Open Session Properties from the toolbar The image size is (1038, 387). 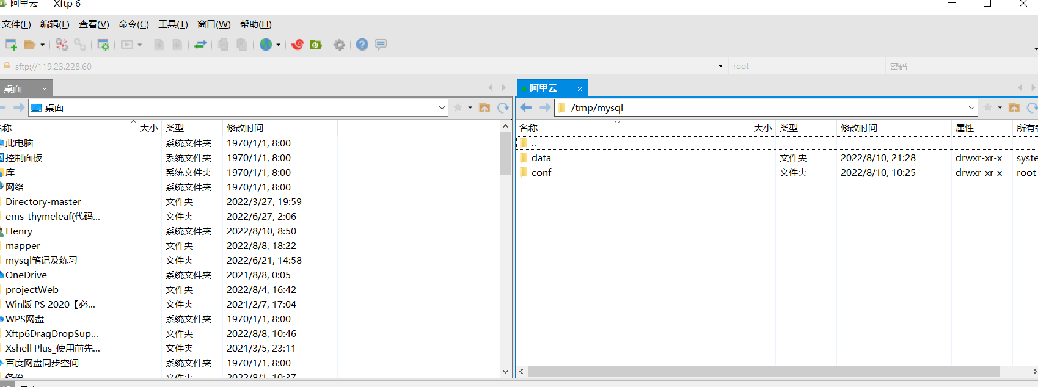(103, 45)
